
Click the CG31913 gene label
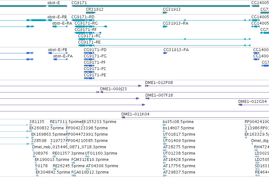coord(172,9)
